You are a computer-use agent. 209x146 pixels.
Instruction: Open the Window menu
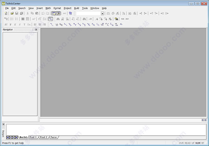tap(95, 8)
